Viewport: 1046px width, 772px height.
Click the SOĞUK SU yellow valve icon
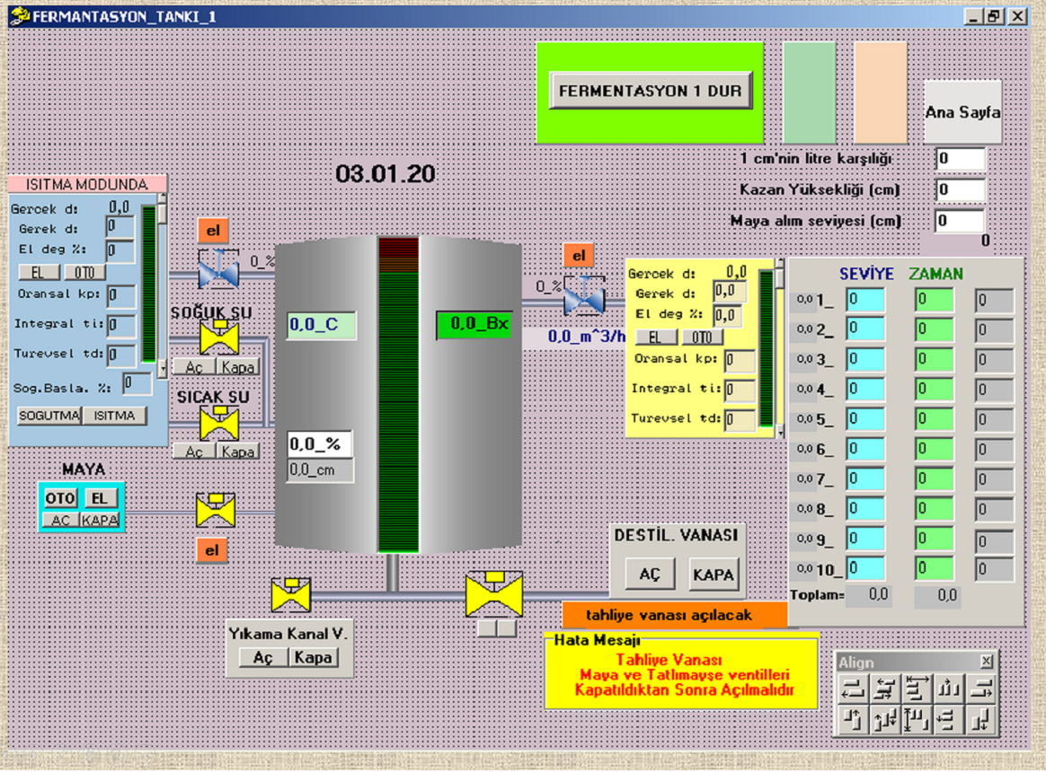click(x=218, y=339)
